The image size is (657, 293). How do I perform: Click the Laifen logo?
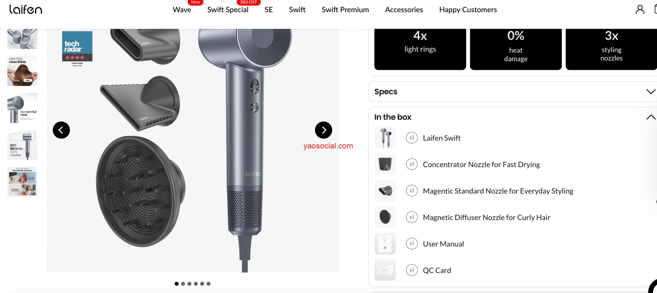click(25, 9)
